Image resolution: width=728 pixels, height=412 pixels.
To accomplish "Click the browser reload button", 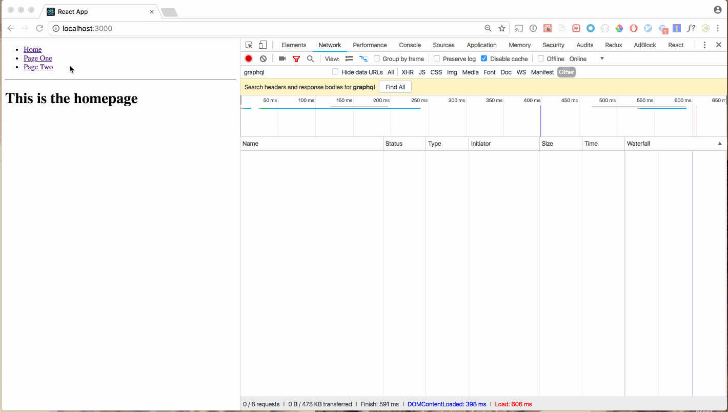I will pos(39,28).
